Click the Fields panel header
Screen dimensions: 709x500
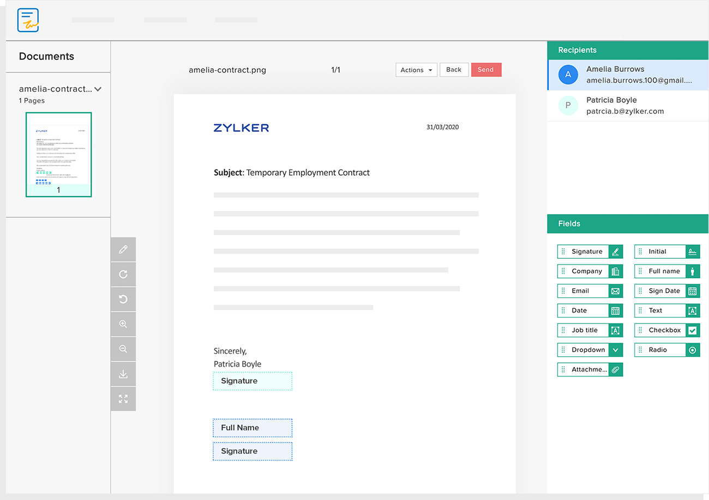(x=628, y=224)
